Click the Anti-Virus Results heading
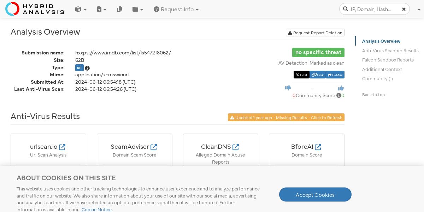 [x=45, y=116]
